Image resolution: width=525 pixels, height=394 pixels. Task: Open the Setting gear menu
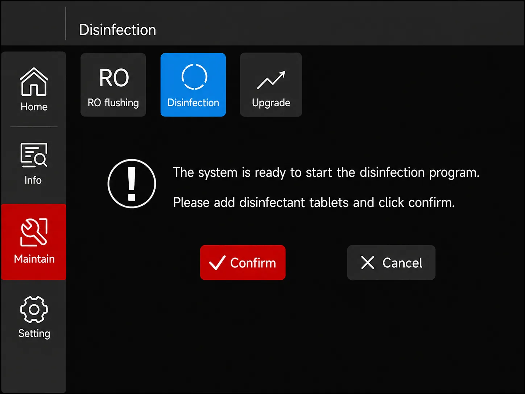[x=34, y=317]
